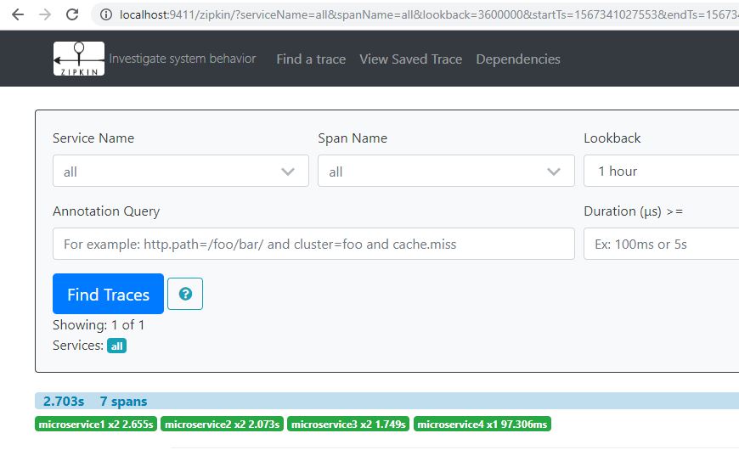Open View Saved Trace page
The width and height of the screenshot is (739, 450).
(410, 59)
